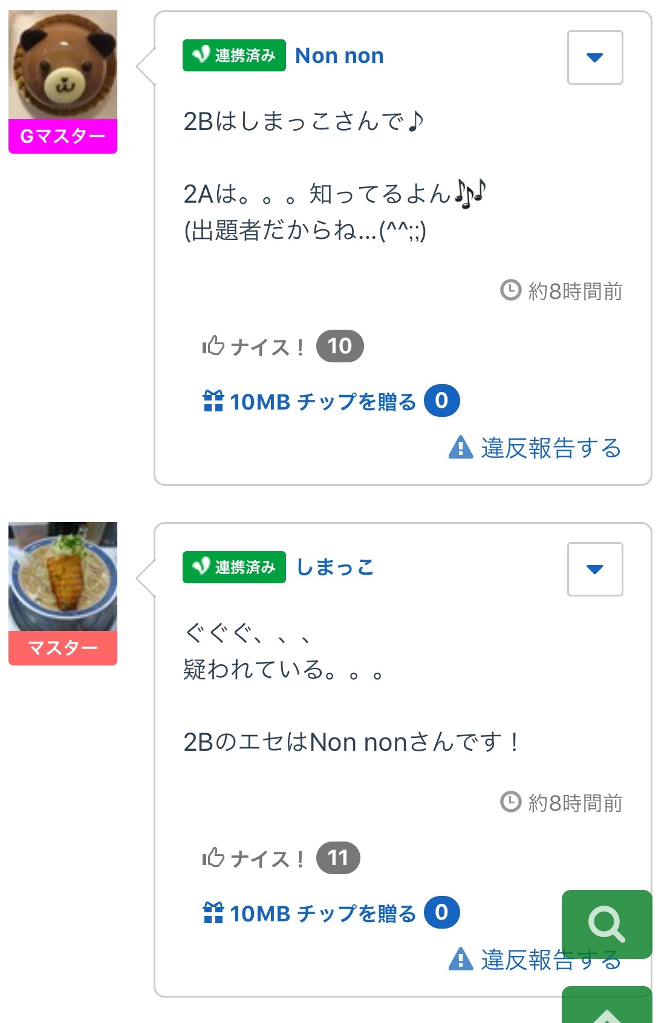Send 10MB chip to しまっこ

pos(323,914)
